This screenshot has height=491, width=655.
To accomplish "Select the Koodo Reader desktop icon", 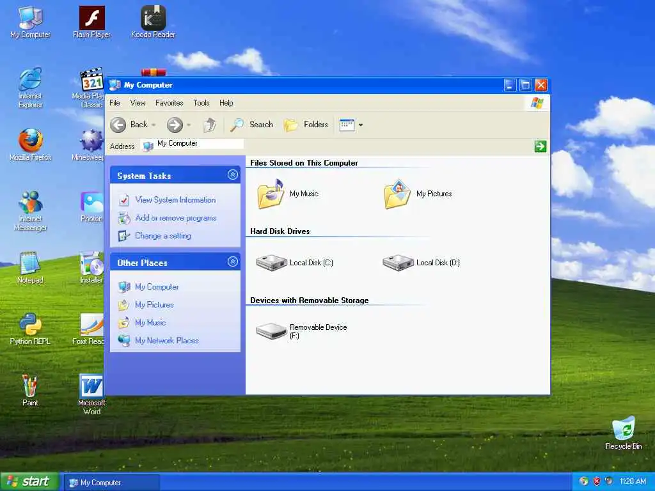I will [153, 22].
